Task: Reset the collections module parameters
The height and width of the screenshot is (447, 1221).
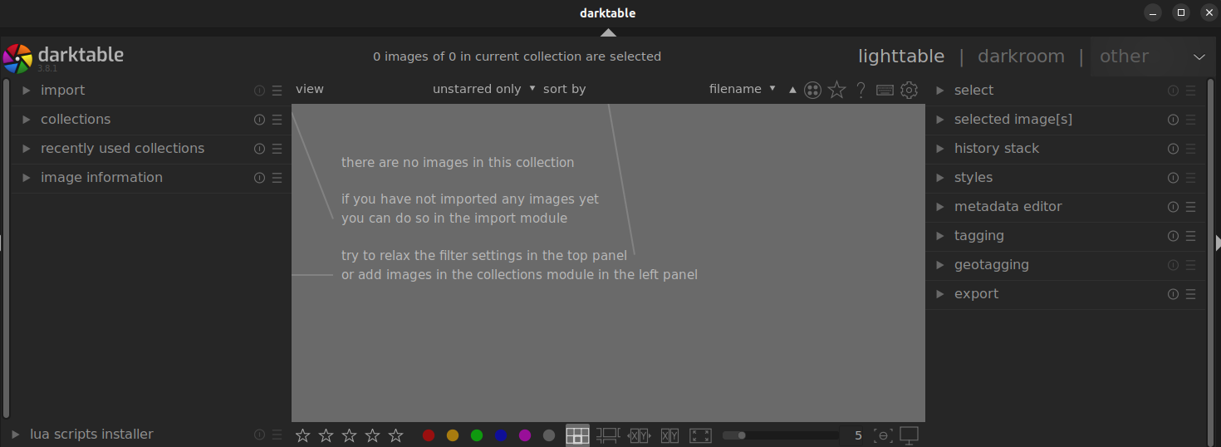Action: click(259, 120)
